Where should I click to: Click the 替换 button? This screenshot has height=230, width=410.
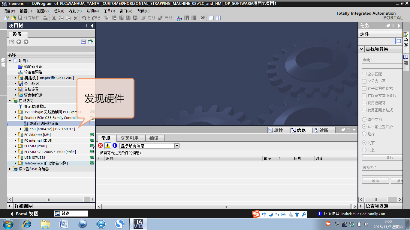point(375,181)
